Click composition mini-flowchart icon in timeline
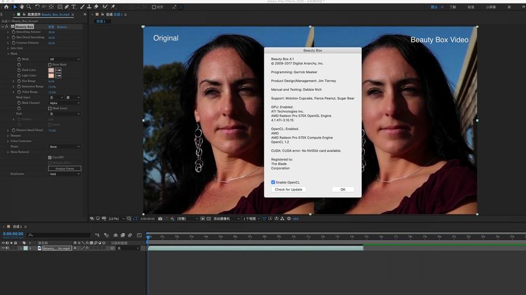This screenshot has width=526, height=295. pyautogui.click(x=97, y=235)
